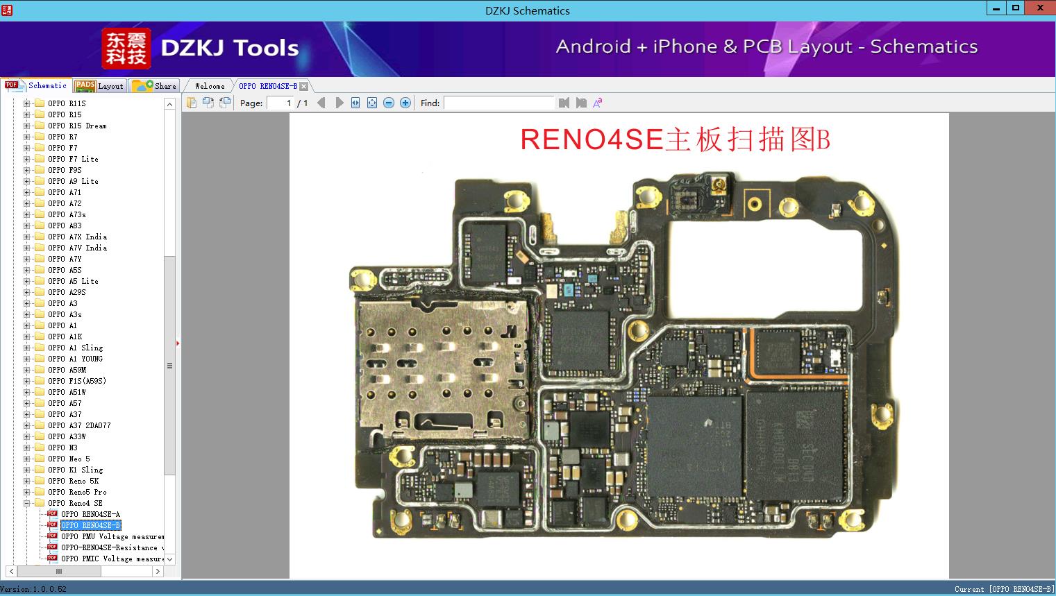Image resolution: width=1056 pixels, height=596 pixels.
Task: Click the Find text box
Action: (498, 103)
